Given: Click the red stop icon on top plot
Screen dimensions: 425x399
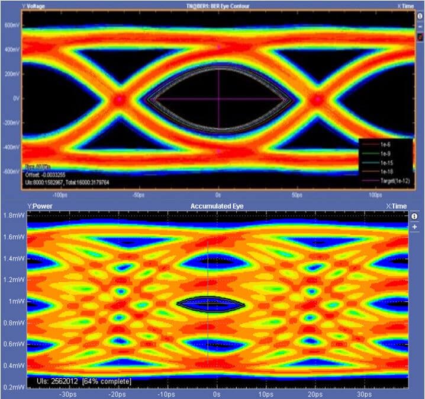Looking at the screenshot, I should [x=420, y=37].
